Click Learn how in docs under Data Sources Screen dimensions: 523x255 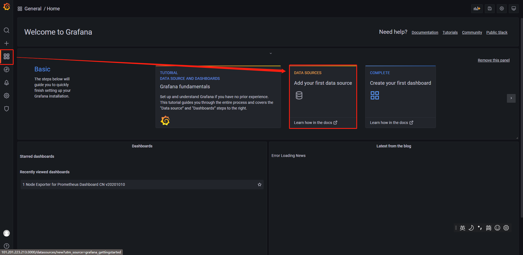tap(315, 123)
